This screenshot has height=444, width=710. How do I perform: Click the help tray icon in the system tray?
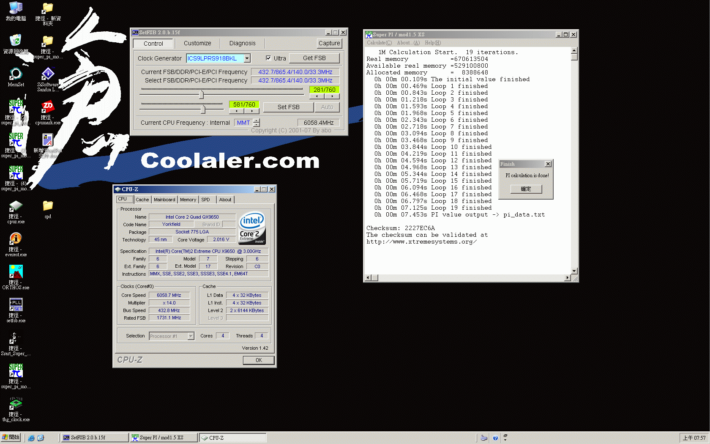[495, 438]
